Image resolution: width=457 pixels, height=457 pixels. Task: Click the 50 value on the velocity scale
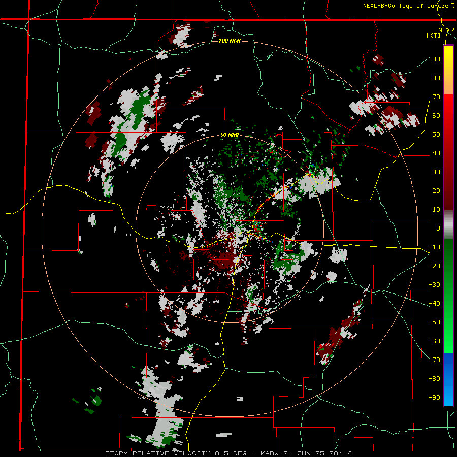[436, 135]
